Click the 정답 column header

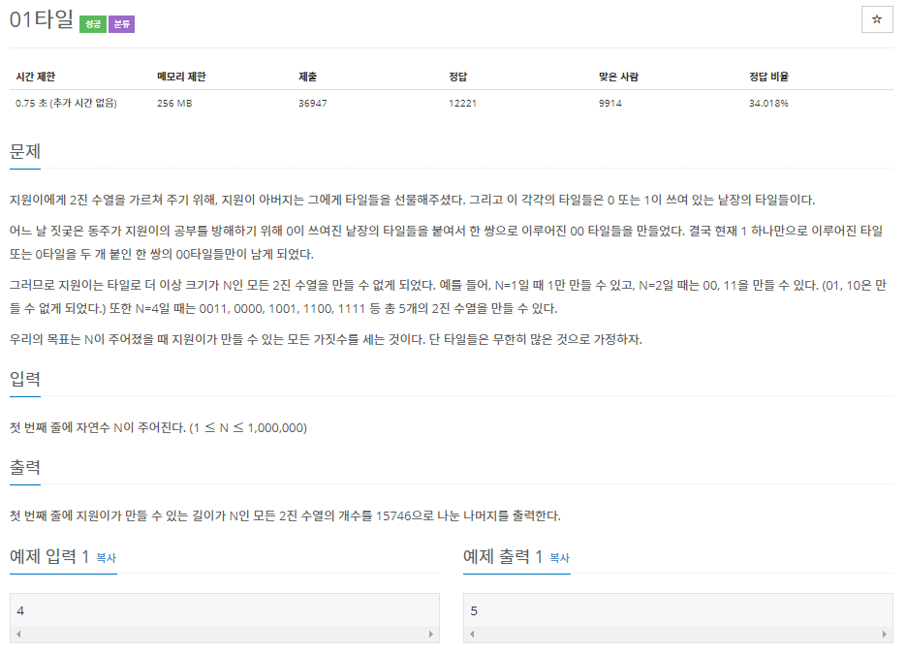pos(458,77)
